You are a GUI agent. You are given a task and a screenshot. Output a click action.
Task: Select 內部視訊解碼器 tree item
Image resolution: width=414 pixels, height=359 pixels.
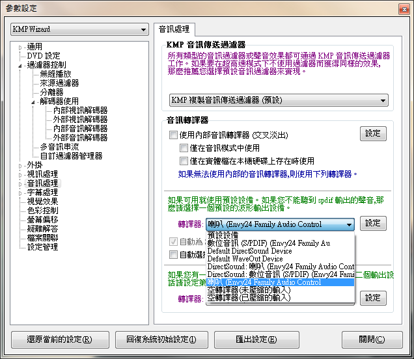pyautogui.click(x=80, y=111)
